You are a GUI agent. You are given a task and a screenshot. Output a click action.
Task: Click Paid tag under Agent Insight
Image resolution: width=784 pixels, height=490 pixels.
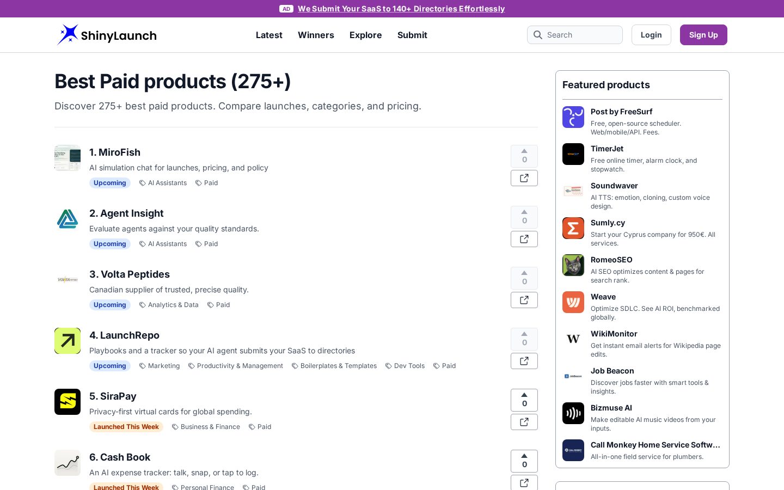click(207, 244)
